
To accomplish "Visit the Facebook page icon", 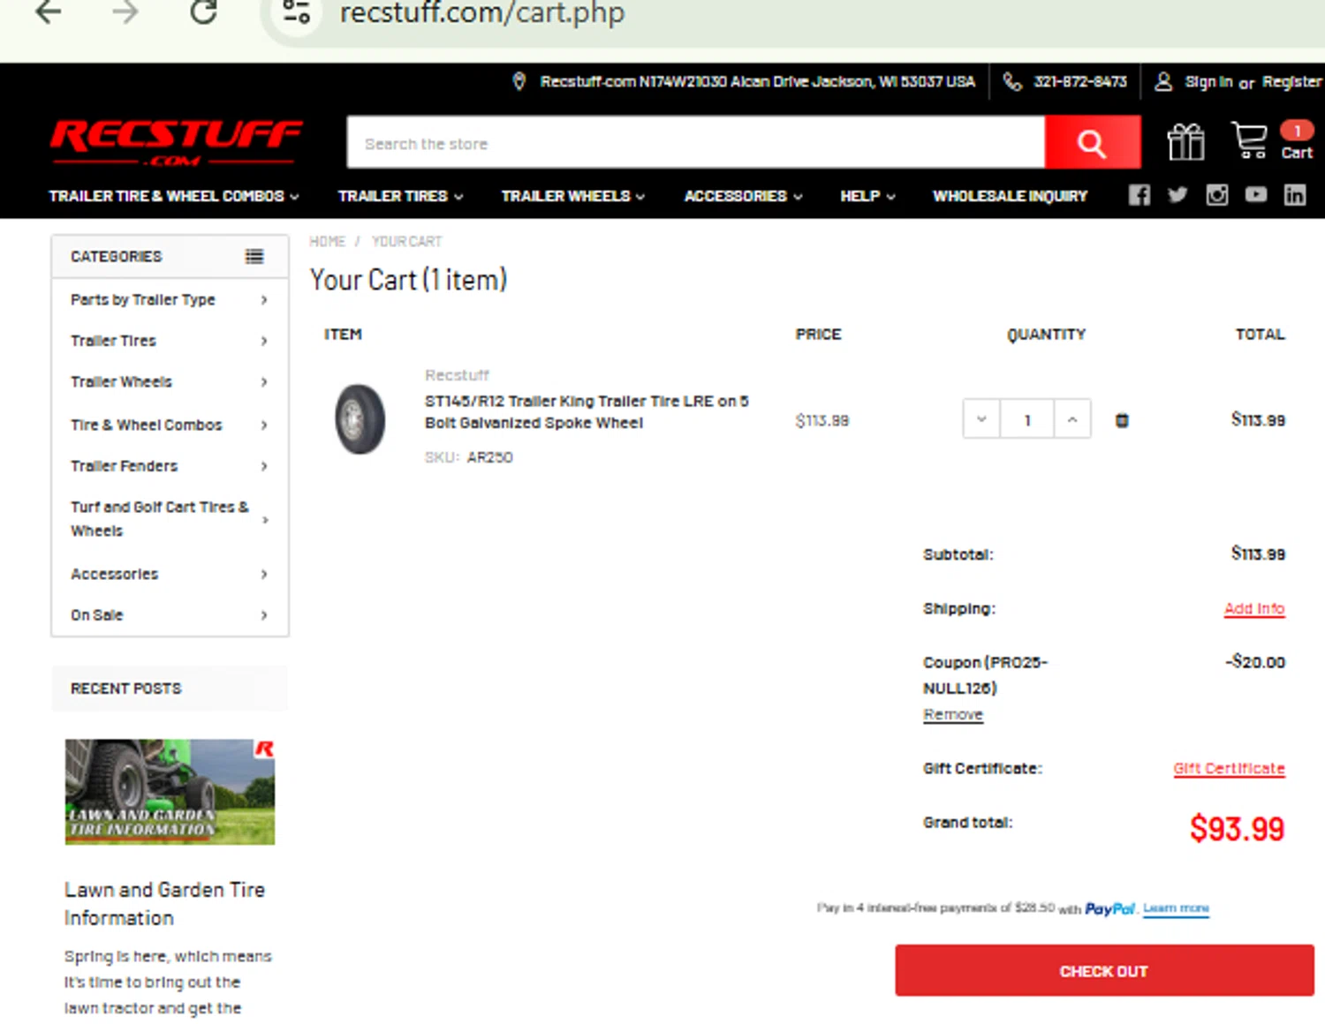I will (1139, 195).
